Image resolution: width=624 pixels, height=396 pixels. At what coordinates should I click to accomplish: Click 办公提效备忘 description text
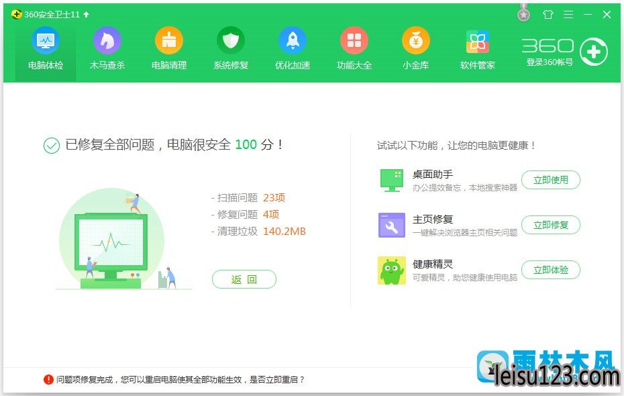[x=465, y=188]
